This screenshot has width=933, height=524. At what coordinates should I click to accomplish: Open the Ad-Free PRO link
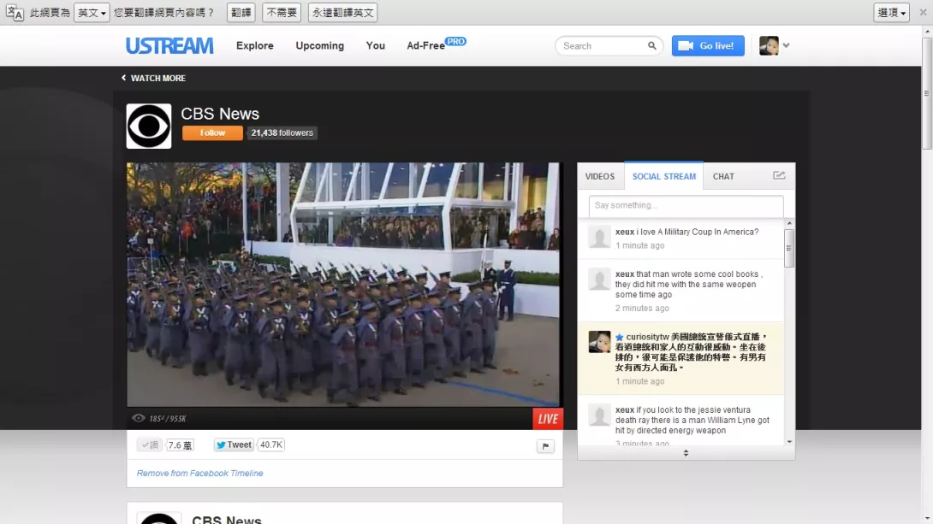click(437, 44)
